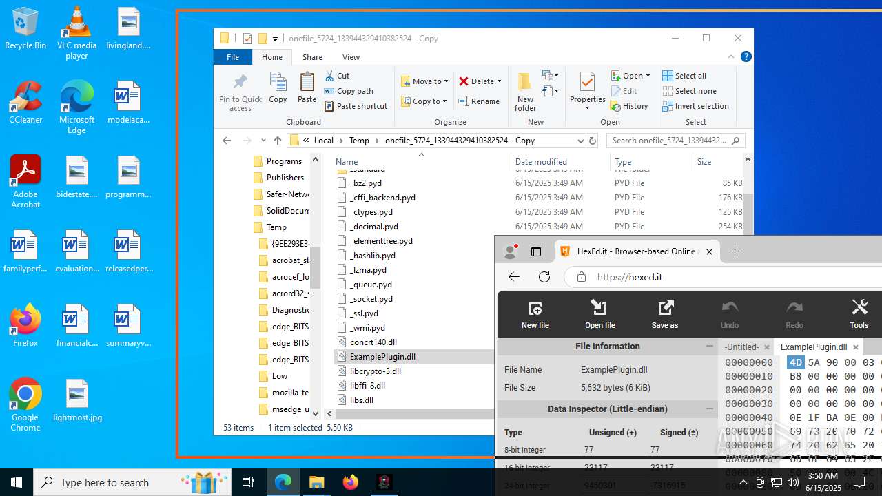Open HexEd.it Tools menu
882x496 pixels.
tap(859, 315)
